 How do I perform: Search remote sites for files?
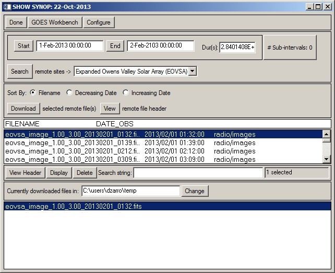[20, 72]
